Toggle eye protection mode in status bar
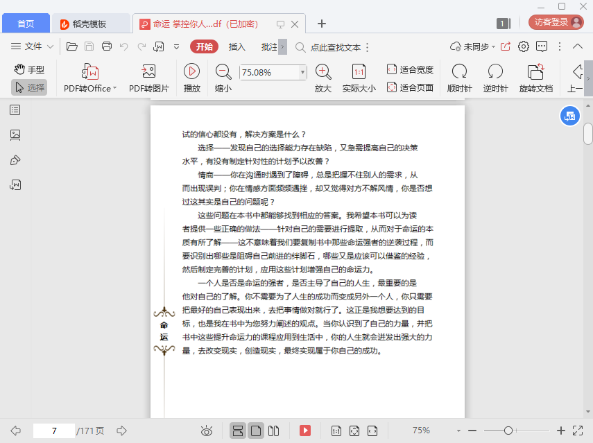Viewport: 593px width, 443px height. click(x=207, y=431)
